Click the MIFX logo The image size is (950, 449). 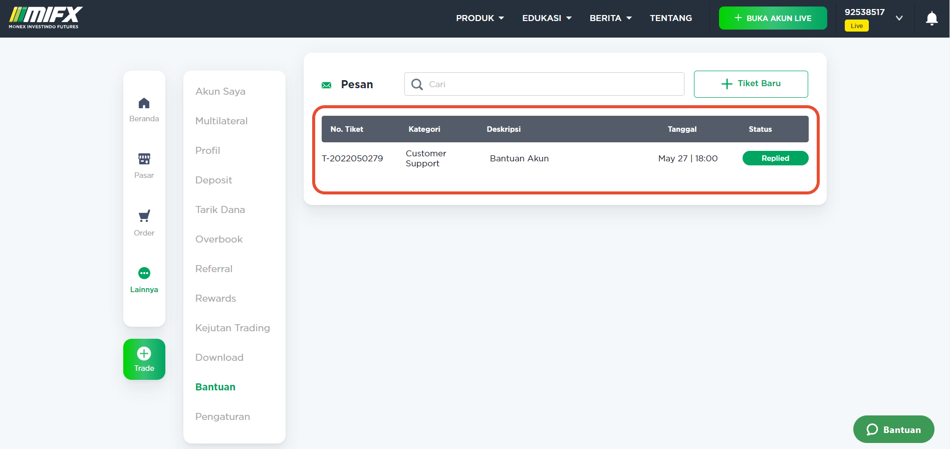click(46, 18)
